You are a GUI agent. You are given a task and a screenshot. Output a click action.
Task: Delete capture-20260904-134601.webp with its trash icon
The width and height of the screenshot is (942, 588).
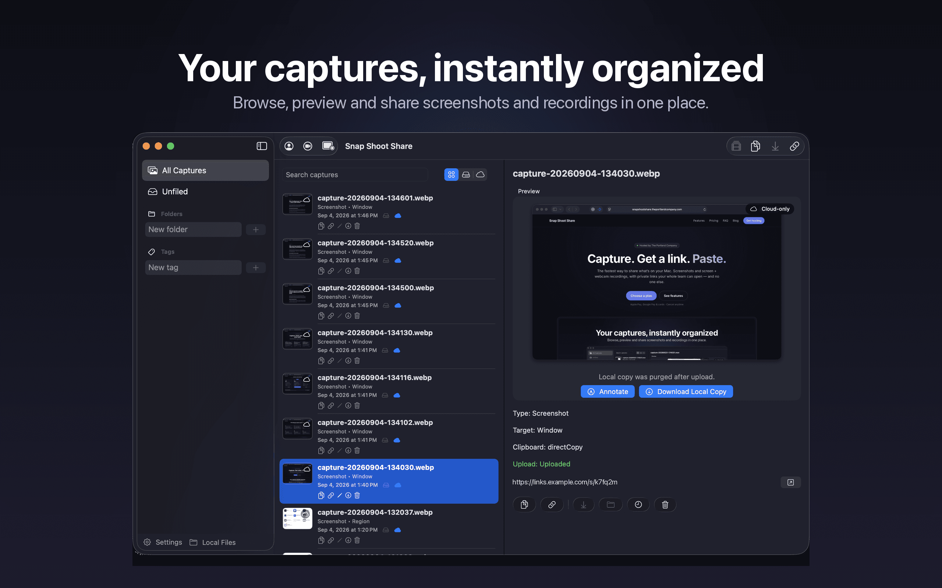(357, 226)
